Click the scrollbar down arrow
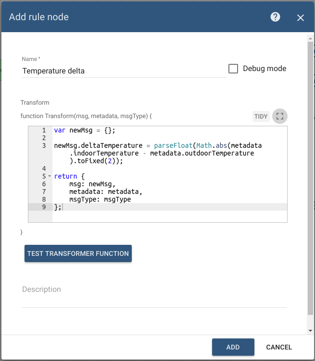The height and width of the screenshot is (361, 315). 310,331
